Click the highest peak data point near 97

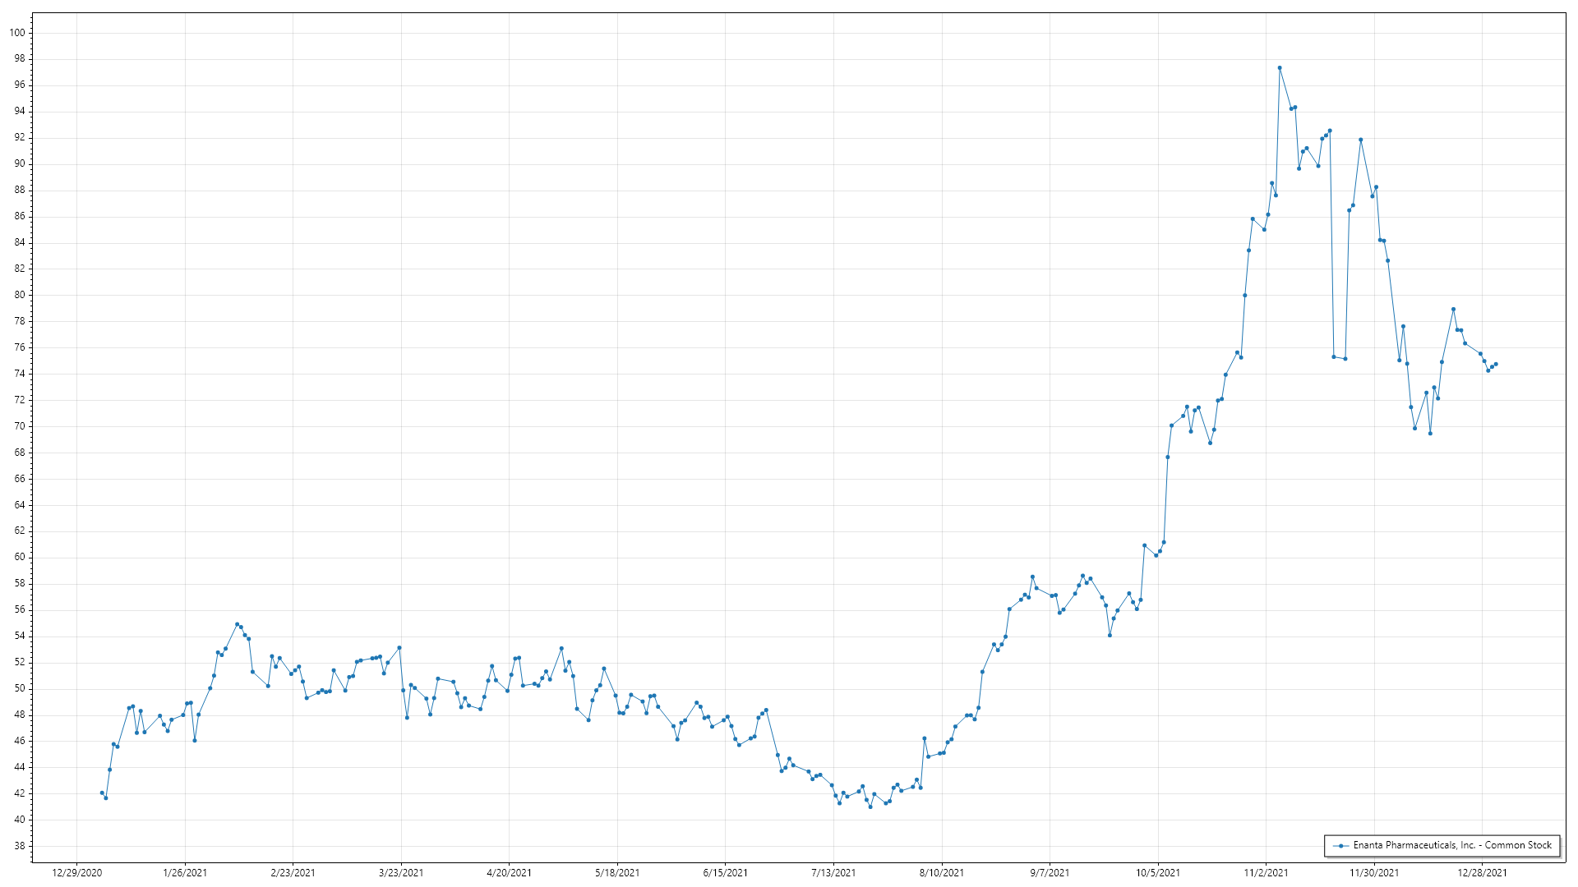click(1280, 68)
